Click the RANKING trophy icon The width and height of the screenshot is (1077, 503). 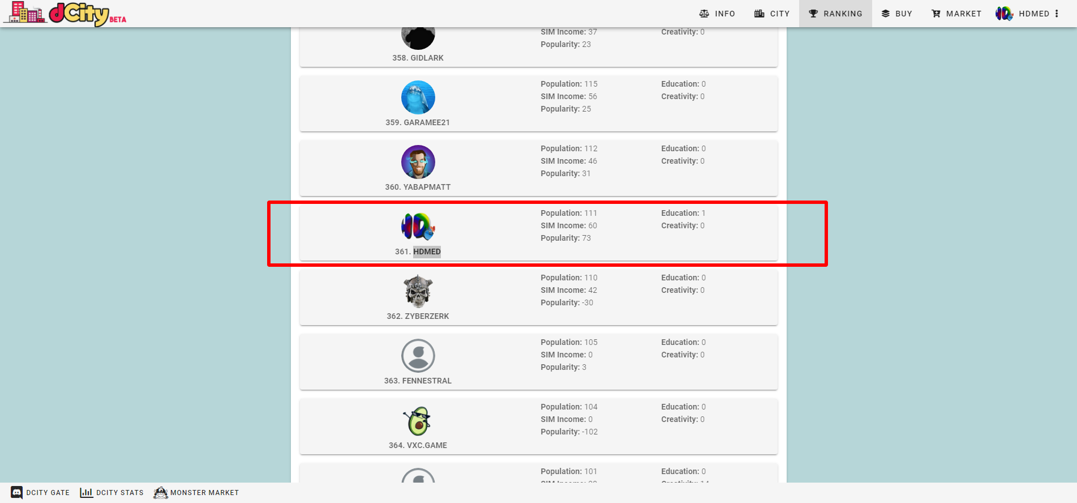tap(813, 14)
